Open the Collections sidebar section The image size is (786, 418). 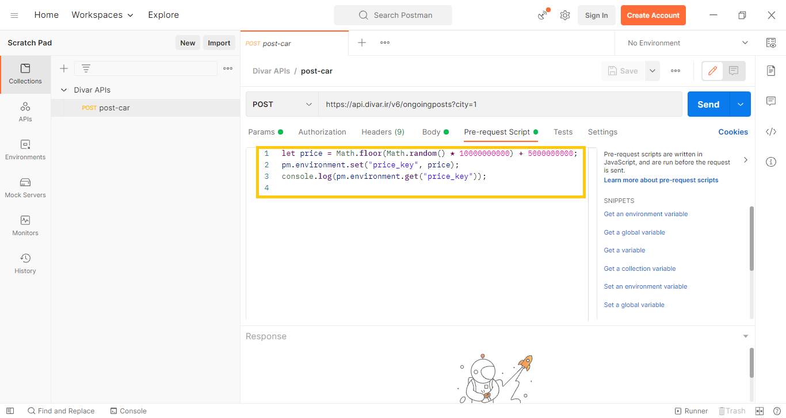point(25,74)
